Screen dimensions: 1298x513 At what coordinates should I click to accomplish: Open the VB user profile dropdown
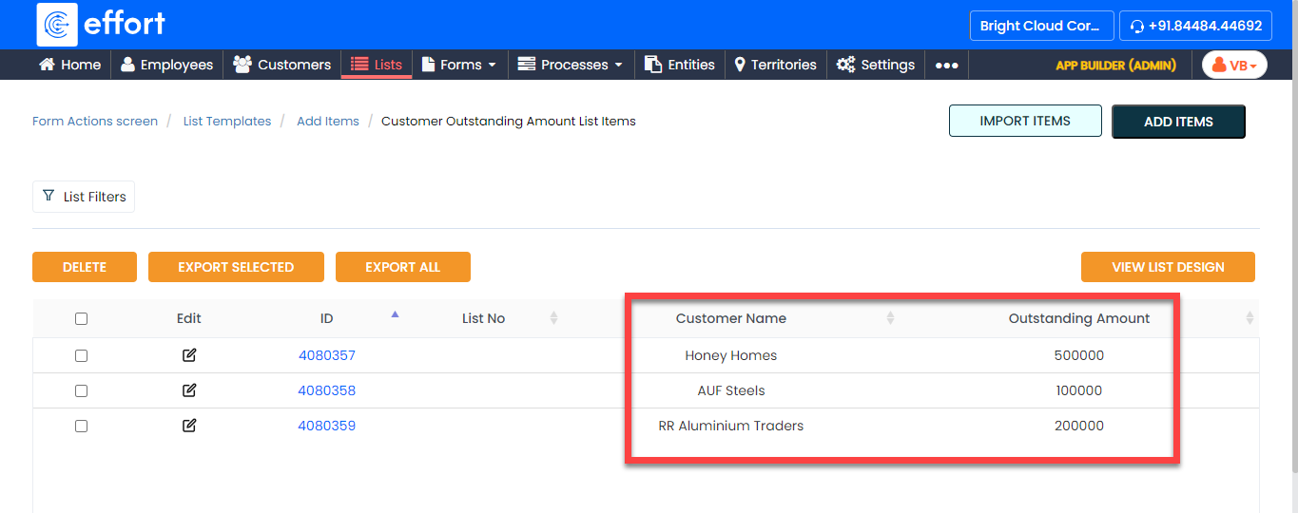1234,65
